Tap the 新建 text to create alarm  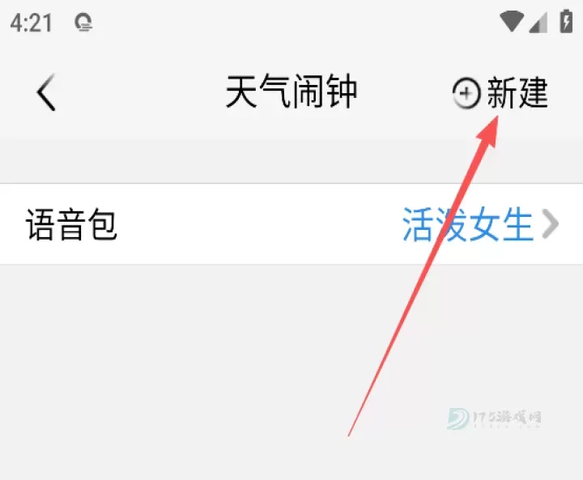pyautogui.click(x=517, y=92)
